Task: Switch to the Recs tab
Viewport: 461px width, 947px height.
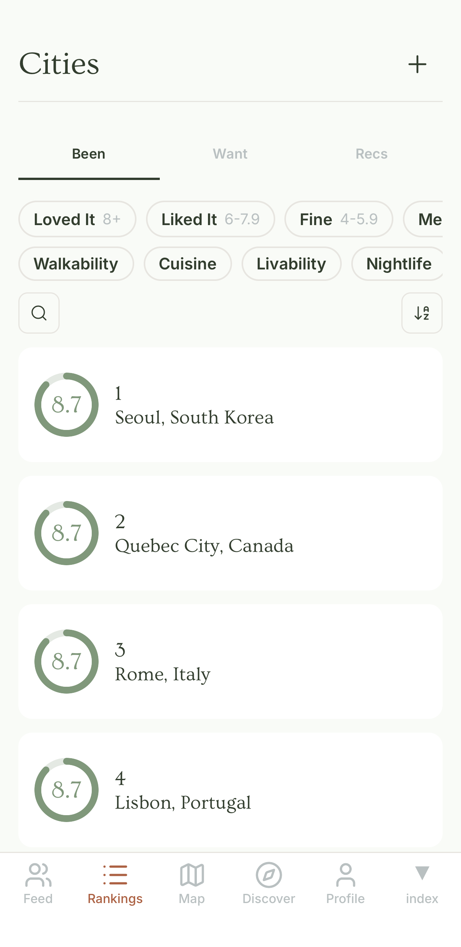Action: pyautogui.click(x=372, y=154)
